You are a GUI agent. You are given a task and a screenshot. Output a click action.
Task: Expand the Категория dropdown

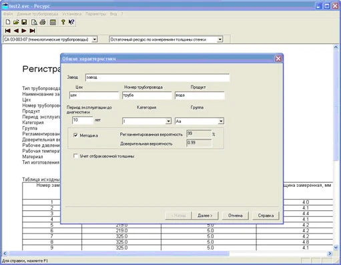click(x=169, y=121)
